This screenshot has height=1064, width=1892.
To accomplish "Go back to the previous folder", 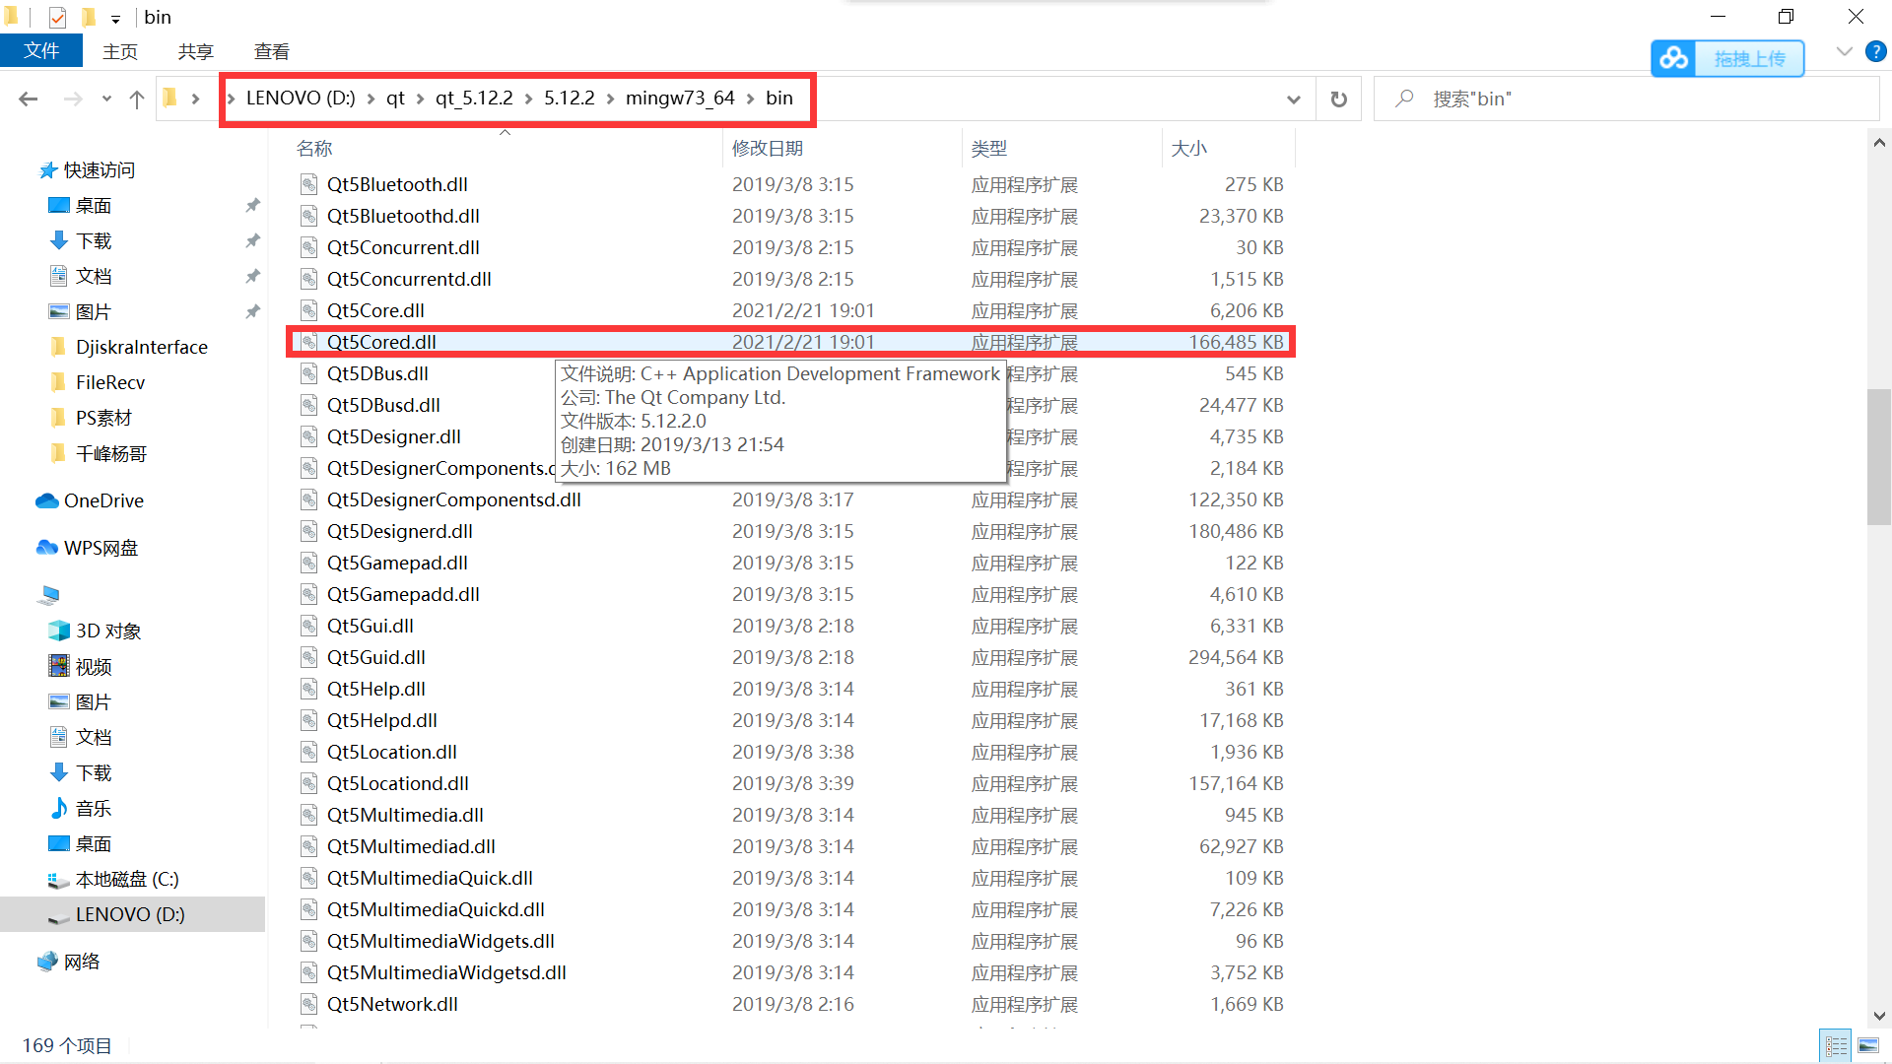I will 28,99.
